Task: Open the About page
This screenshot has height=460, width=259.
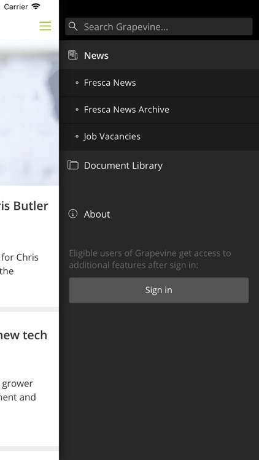Action: coord(159,214)
